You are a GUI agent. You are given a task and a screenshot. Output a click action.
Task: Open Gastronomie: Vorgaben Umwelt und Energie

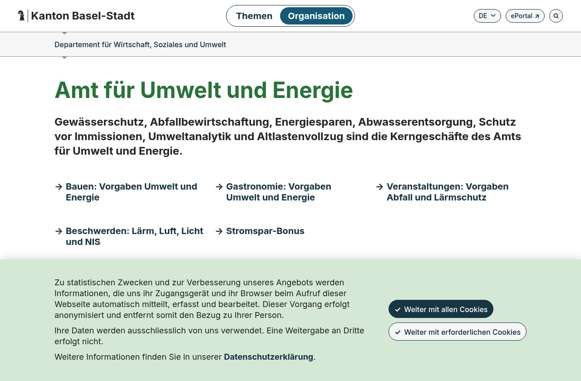tap(278, 192)
